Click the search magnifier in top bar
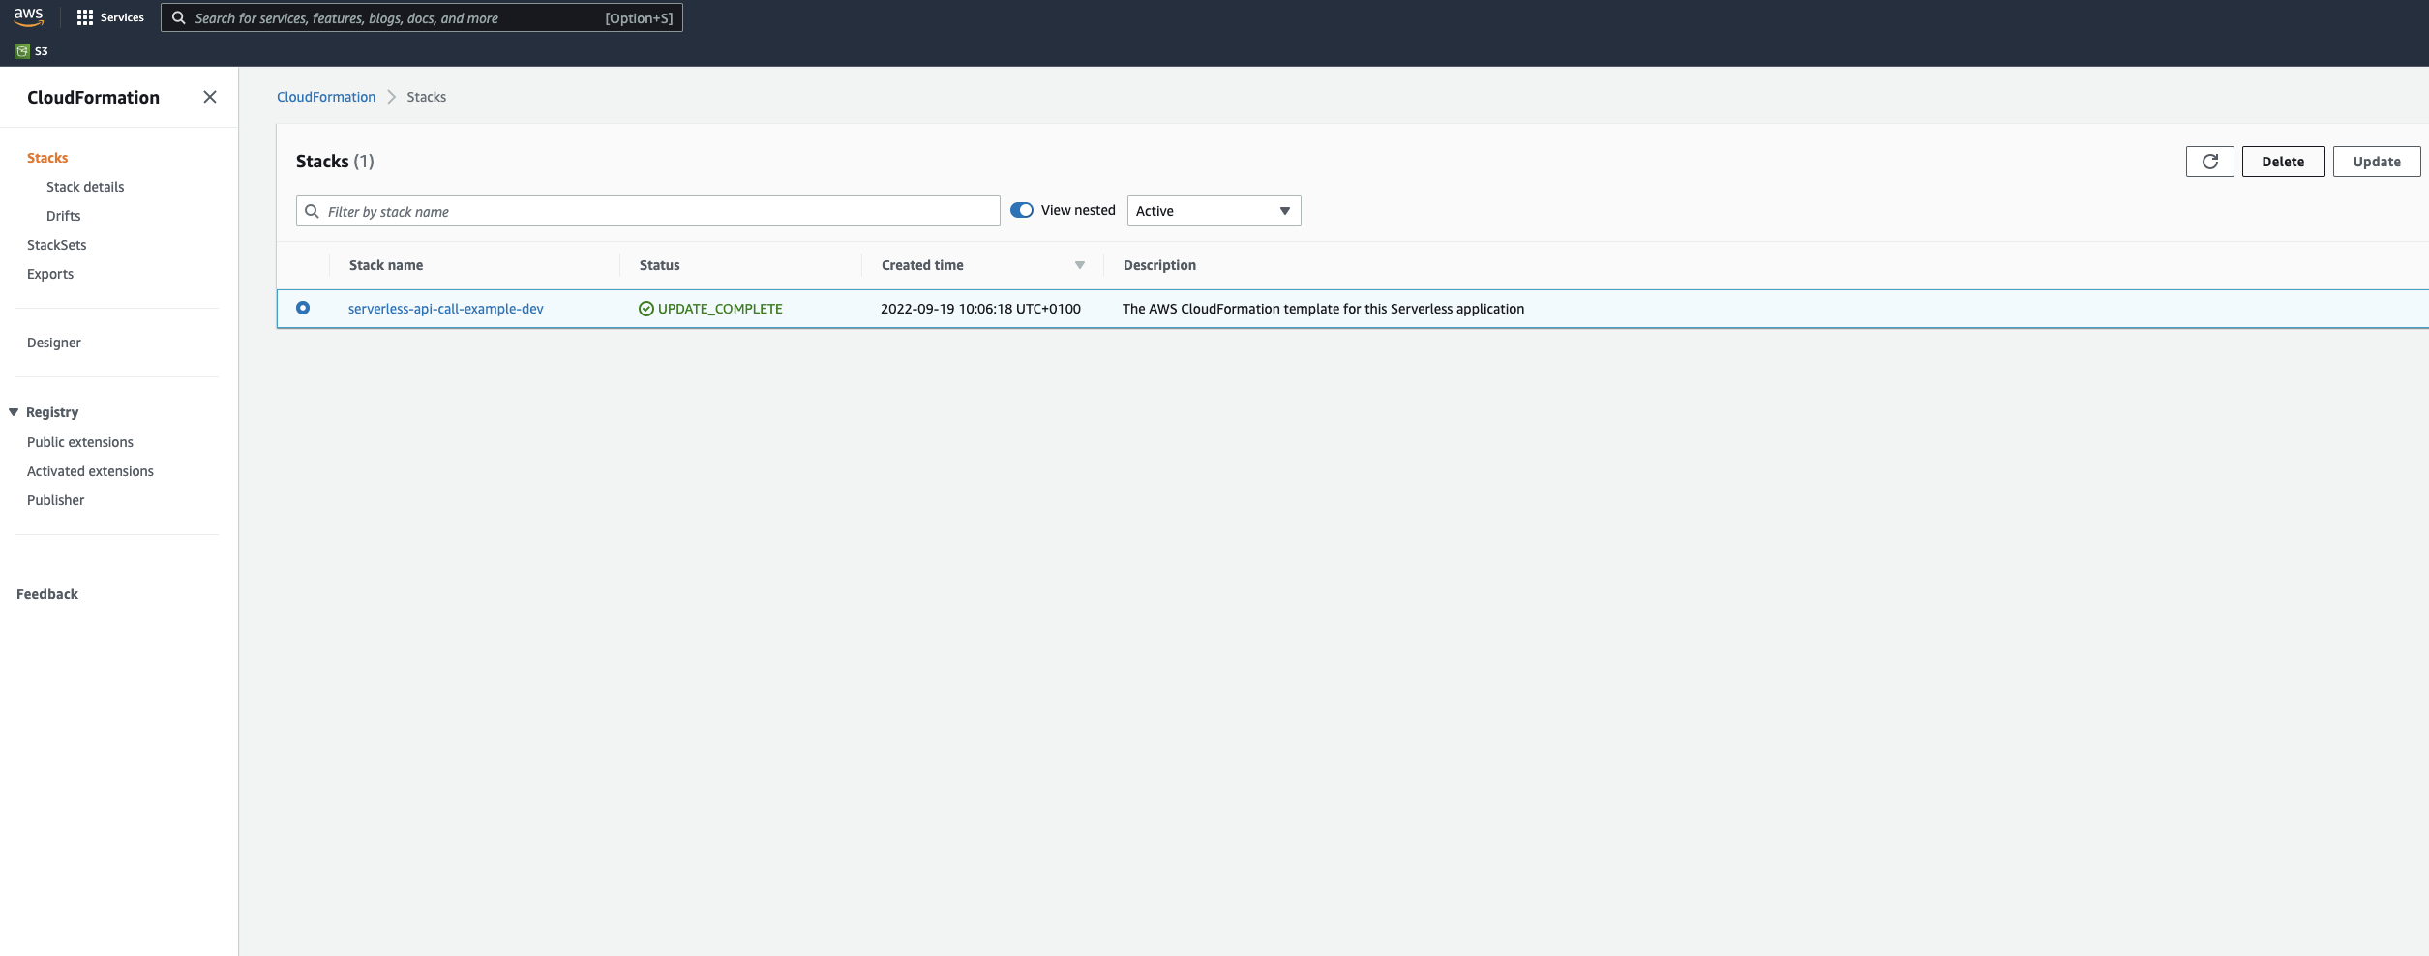 (179, 17)
